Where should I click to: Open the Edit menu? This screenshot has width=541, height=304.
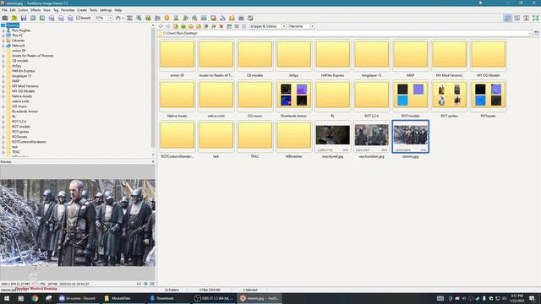(x=13, y=10)
